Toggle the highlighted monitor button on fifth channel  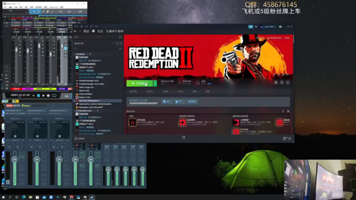click(65, 48)
